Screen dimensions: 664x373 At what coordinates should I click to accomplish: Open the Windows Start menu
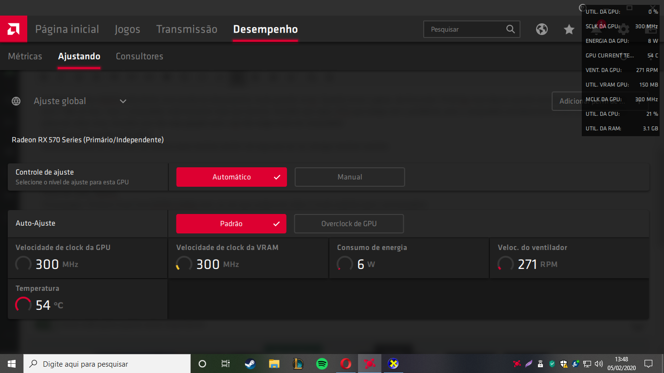pos(12,364)
